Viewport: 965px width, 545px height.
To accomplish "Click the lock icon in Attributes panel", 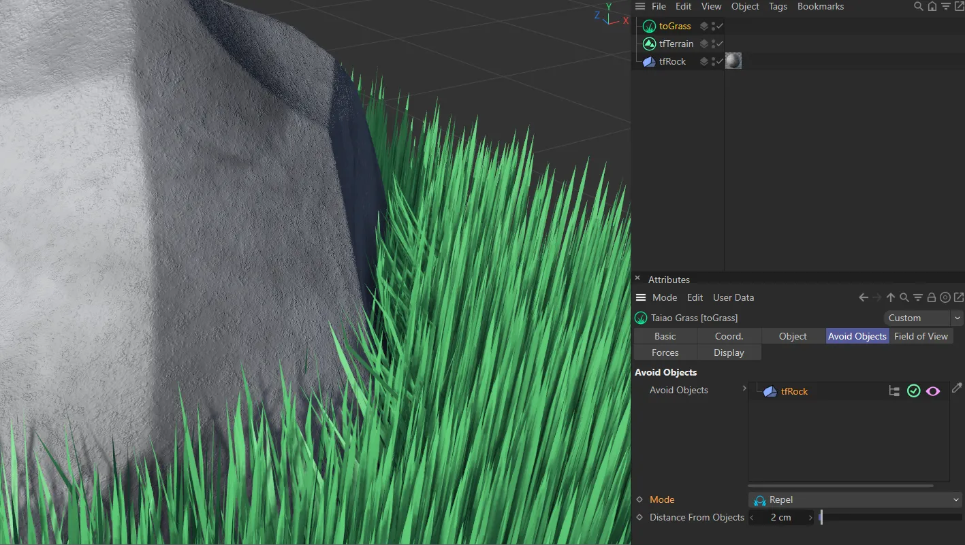I will [x=932, y=297].
